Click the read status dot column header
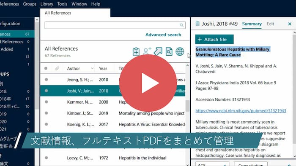This screenshot has width=296, height=166. pyautogui.click(x=46, y=68)
